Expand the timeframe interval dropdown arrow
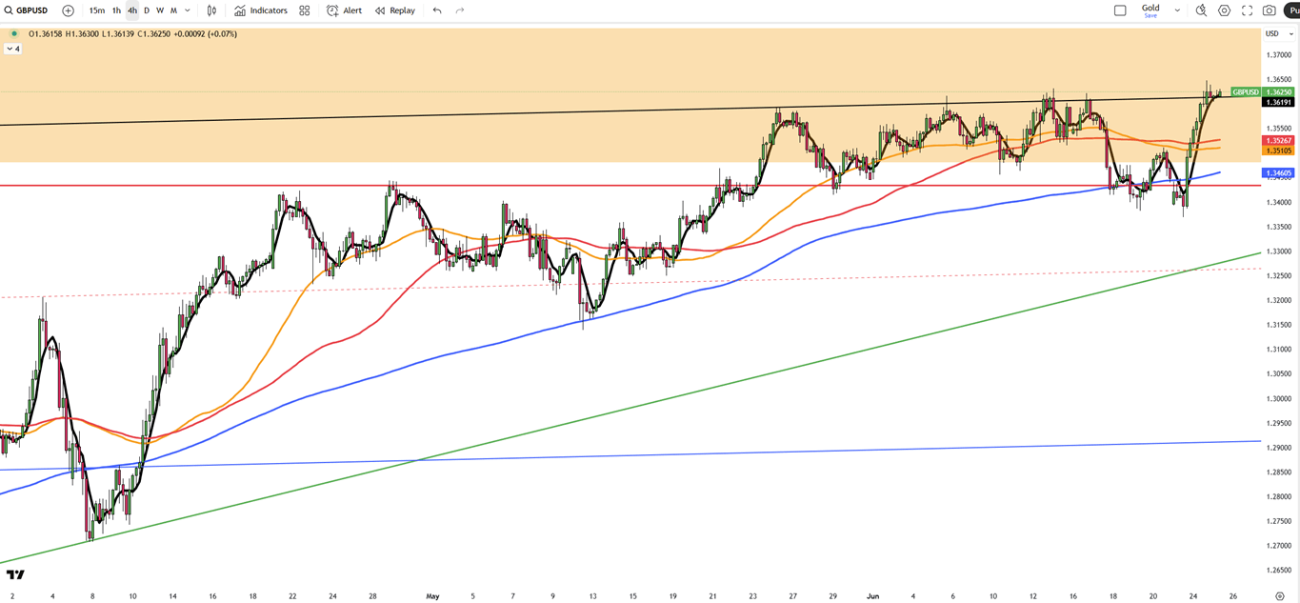 188,10
